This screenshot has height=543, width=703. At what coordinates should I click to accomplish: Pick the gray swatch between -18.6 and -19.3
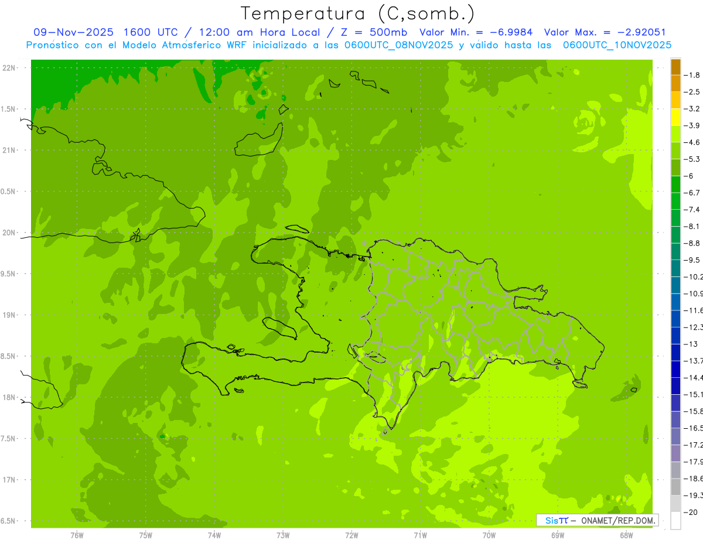[x=675, y=487]
